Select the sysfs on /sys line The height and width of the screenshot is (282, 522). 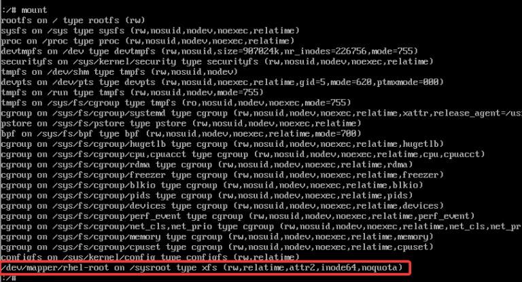150,31
